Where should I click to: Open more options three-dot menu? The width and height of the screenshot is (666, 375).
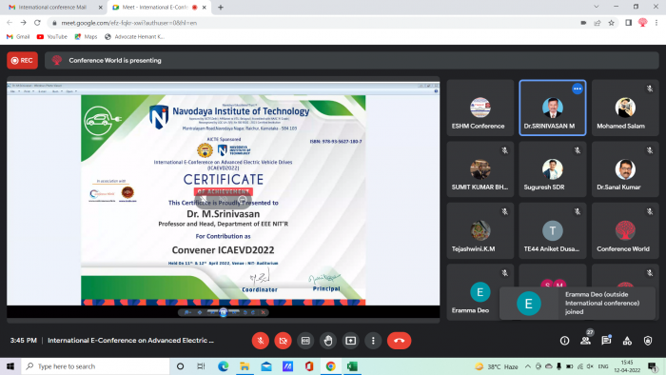(373, 341)
